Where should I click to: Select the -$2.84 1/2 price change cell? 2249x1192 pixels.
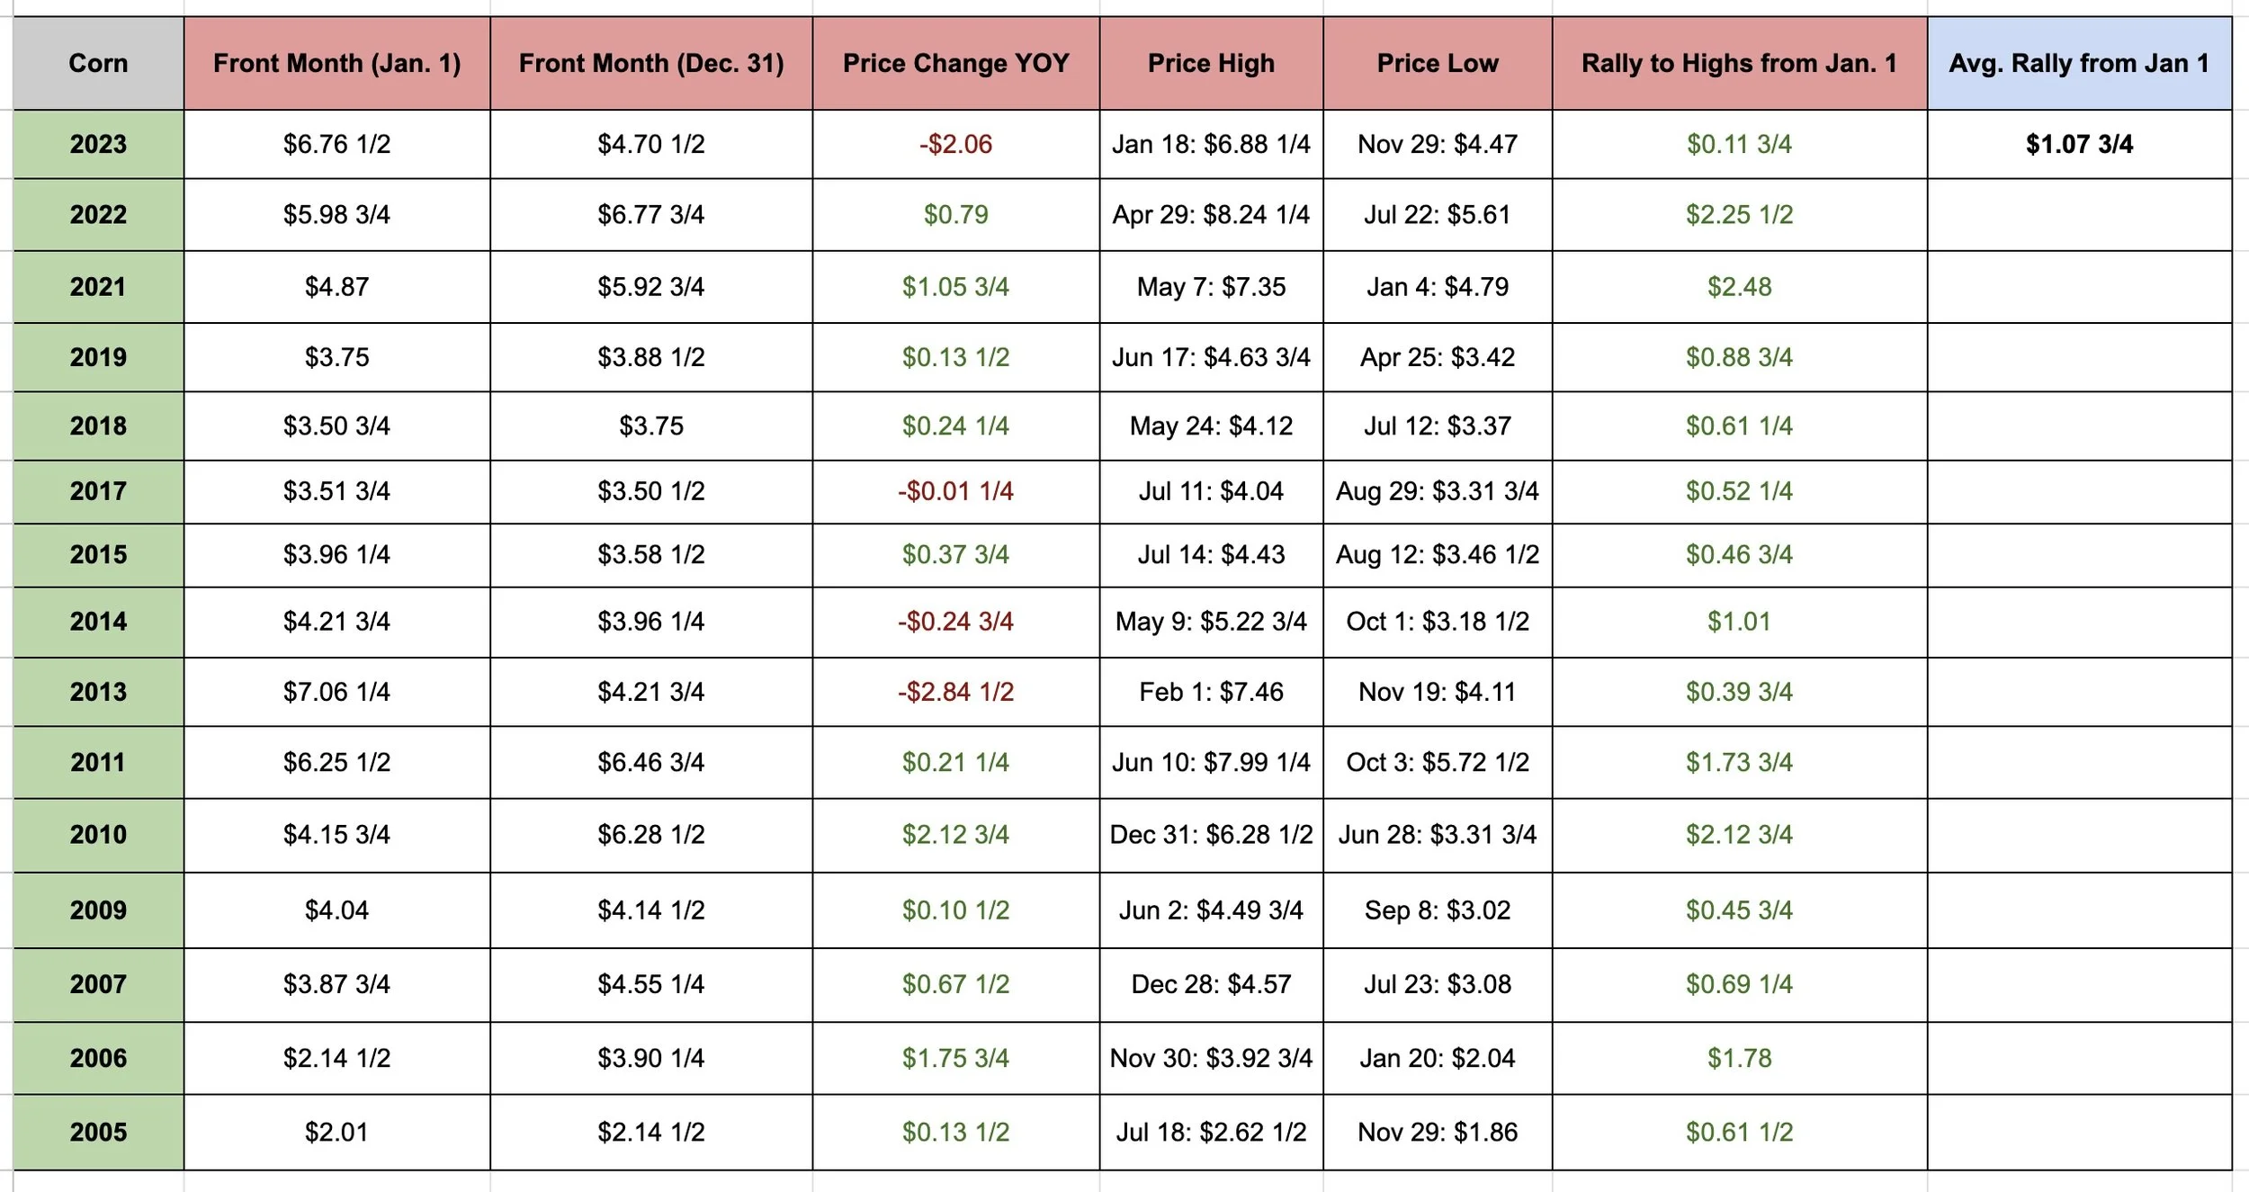click(x=955, y=692)
